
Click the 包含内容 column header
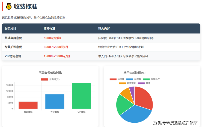coord(104,28)
